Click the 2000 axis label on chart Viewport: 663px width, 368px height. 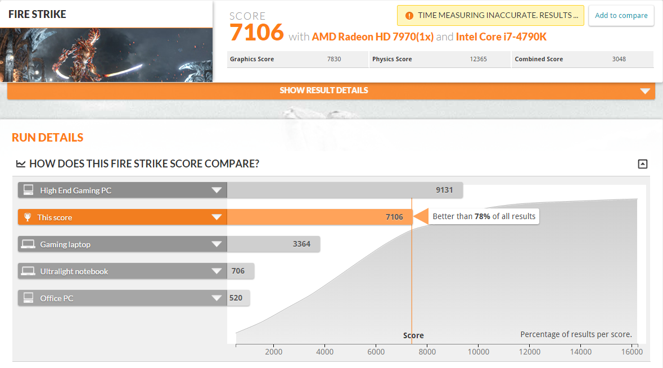click(x=273, y=352)
